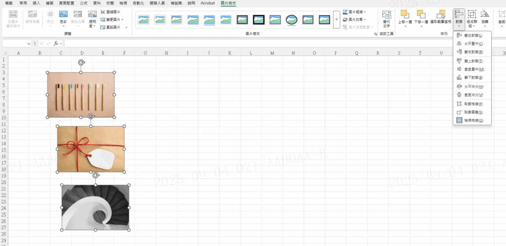Open the 對齊 (Align) dropdown button
This screenshot has width=506, height=246.
point(459,19)
